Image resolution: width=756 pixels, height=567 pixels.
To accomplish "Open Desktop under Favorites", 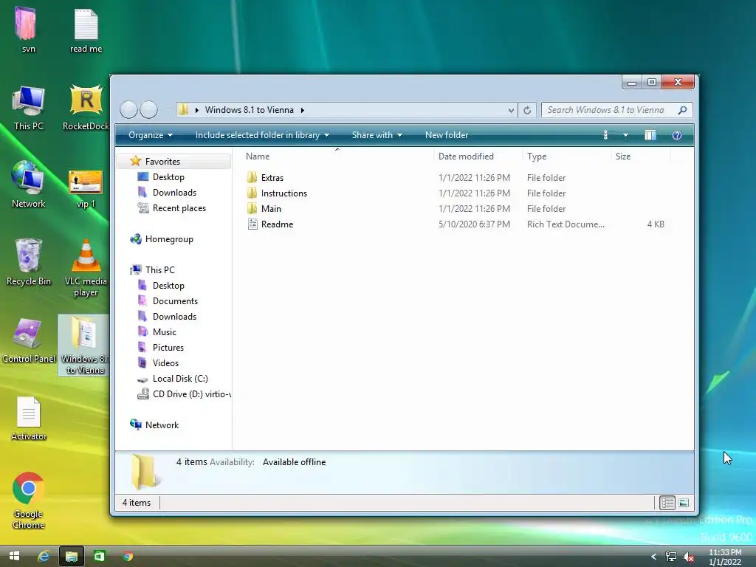I will (168, 177).
